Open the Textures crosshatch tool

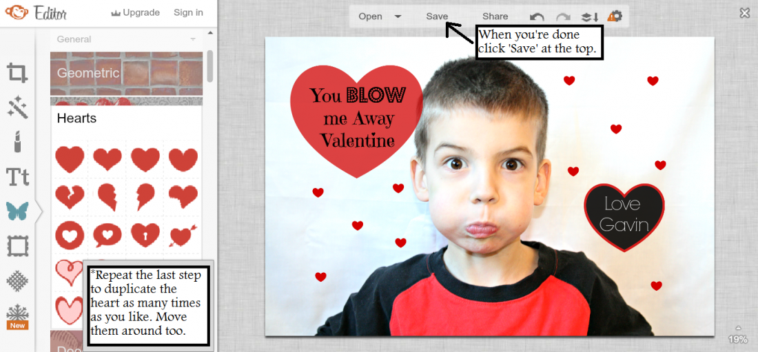(x=17, y=281)
